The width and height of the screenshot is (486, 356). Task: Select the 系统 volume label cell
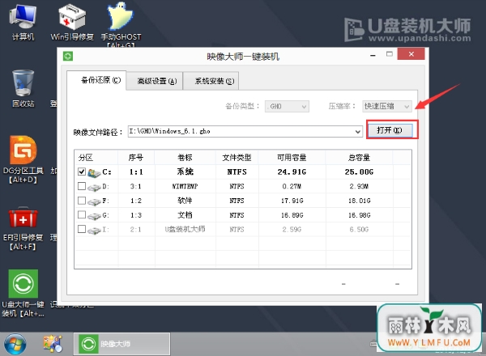pos(185,172)
